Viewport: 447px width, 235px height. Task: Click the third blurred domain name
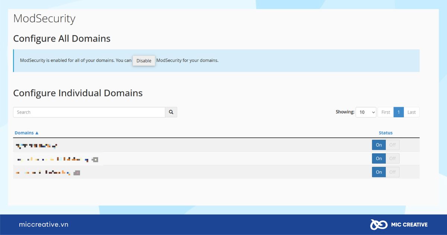(48, 172)
